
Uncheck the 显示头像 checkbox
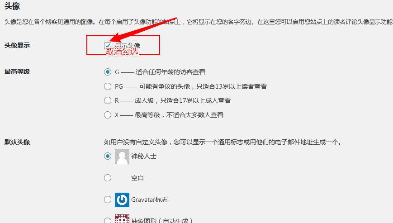point(108,45)
